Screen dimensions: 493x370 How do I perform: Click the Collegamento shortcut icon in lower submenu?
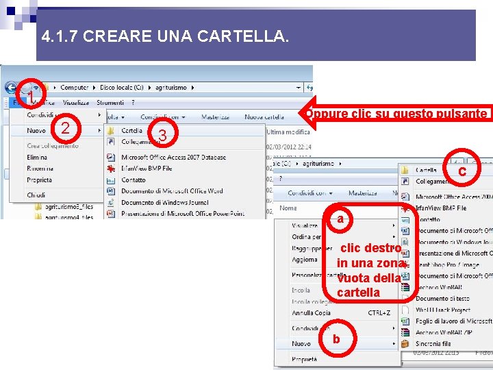coord(405,182)
